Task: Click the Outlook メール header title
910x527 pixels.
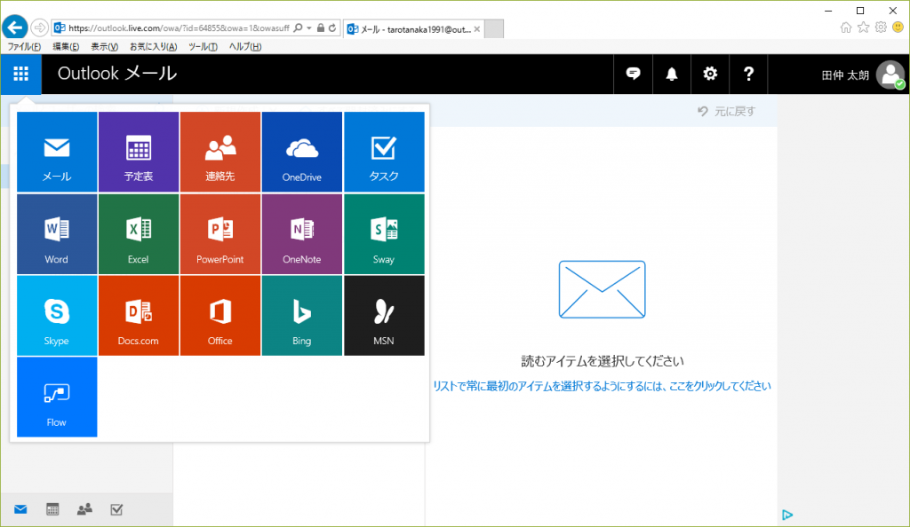Action: pos(117,74)
